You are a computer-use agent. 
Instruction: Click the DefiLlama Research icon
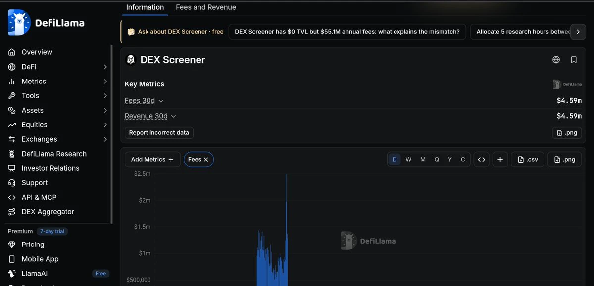[12, 154]
